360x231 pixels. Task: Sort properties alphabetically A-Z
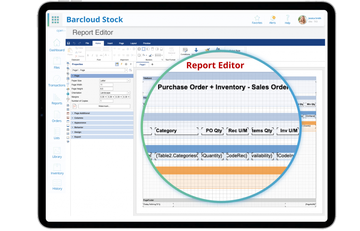tap(131, 70)
